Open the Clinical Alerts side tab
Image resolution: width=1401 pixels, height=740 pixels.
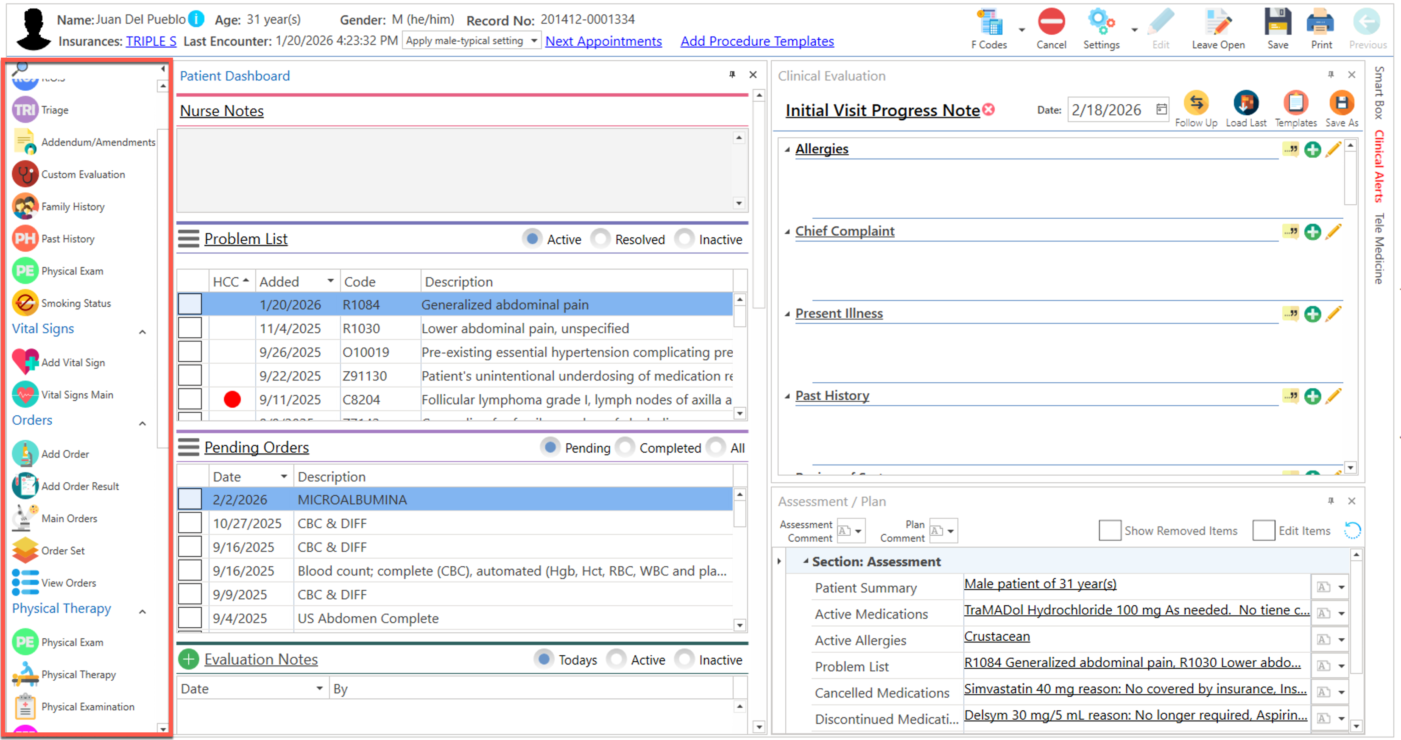[x=1379, y=166]
